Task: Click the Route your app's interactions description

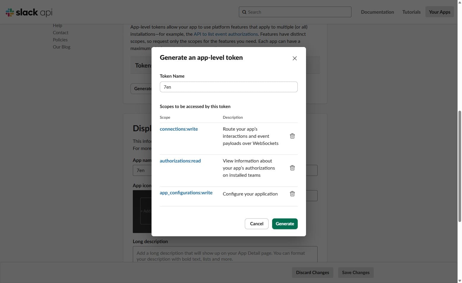Action: point(250,136)
